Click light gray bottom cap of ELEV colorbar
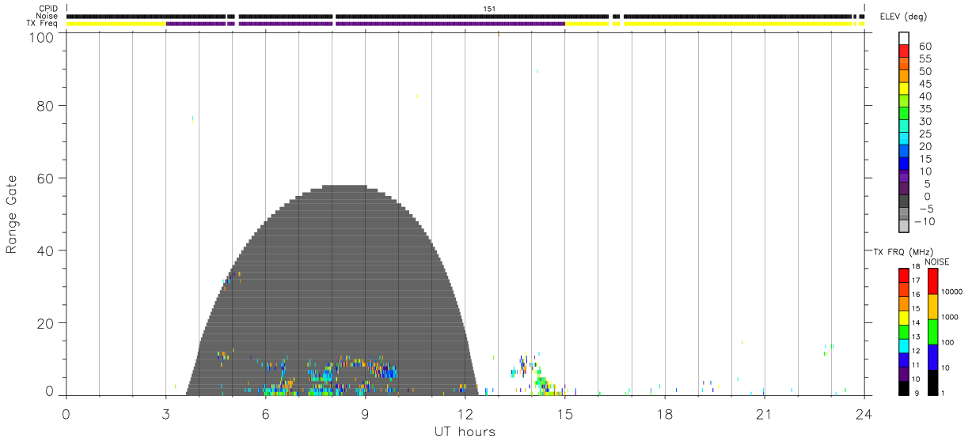Screen dimensions: 972x448 click(x=903, y=226)
